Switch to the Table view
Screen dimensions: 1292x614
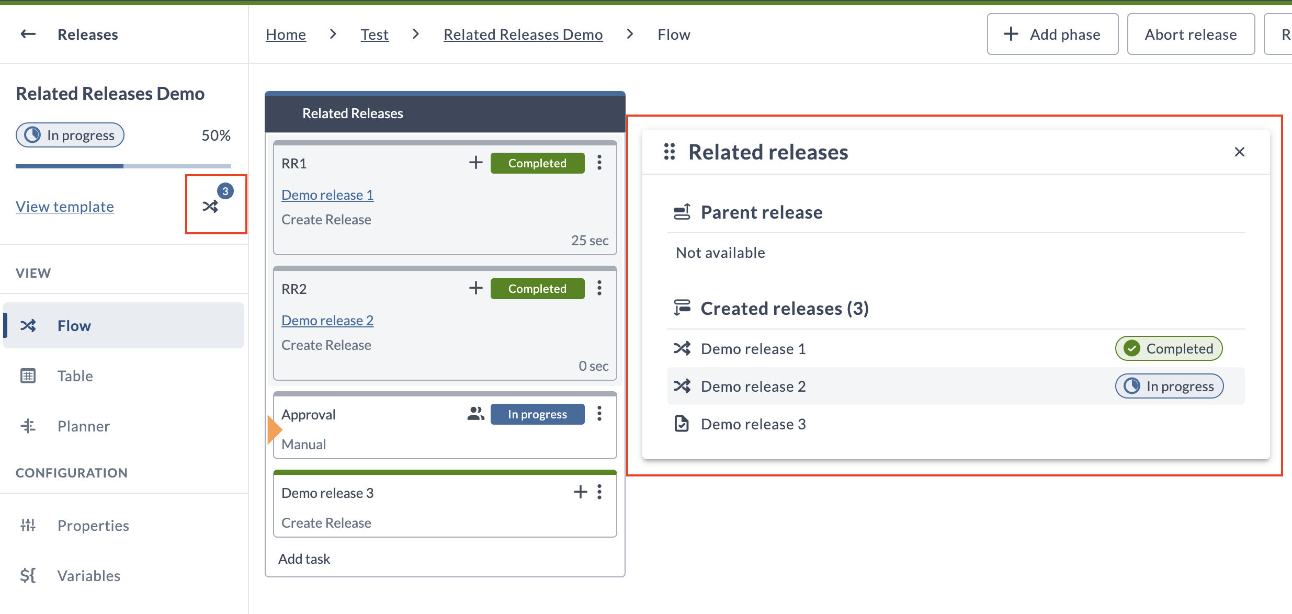click(123, 376)
